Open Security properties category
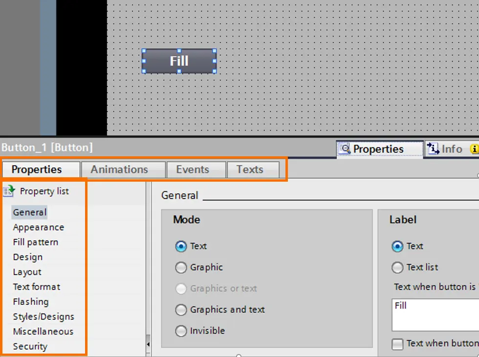The image size is (479, 357). [30, 346]
